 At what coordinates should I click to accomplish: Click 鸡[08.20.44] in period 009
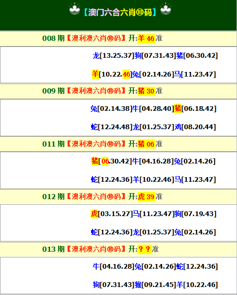click(x=195, y=127)
